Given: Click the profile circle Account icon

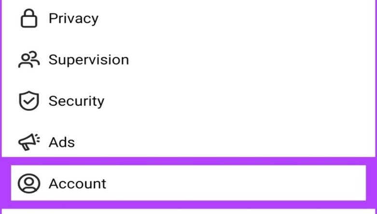Looking at the screenshot, I should [29, 184].
